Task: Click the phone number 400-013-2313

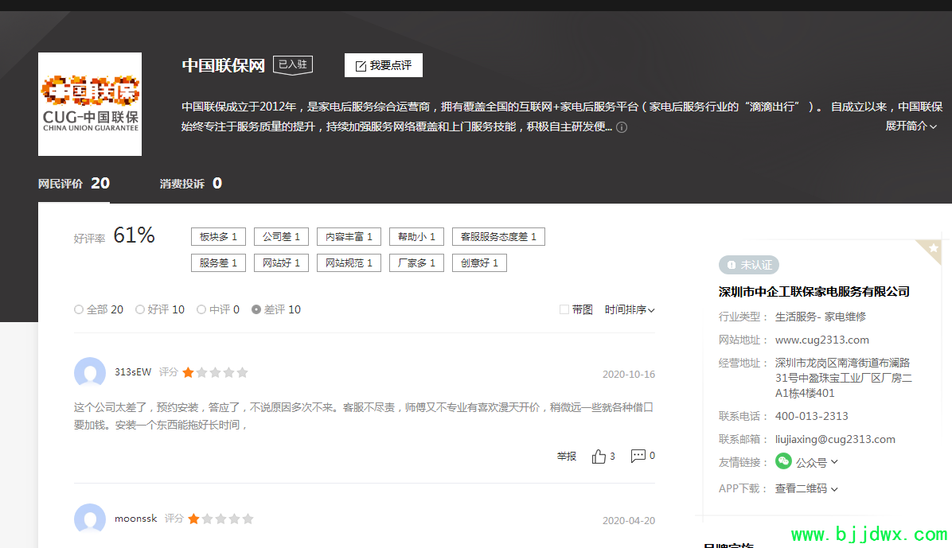Action: point(812,416)
